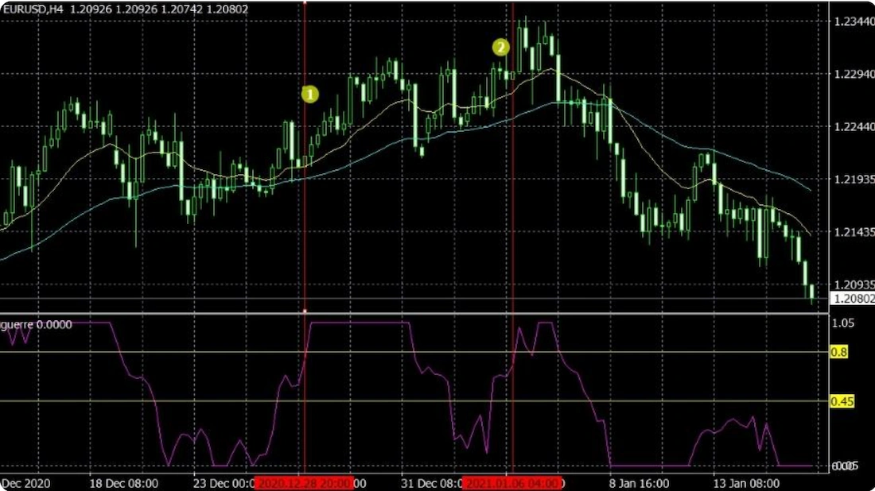Select the guerre 0.0000 indicator label
Screen dimensions: 875x491
click(x=35, y=323)
